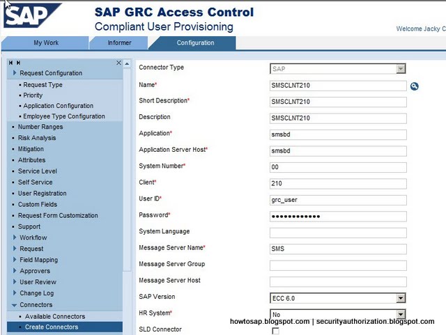Click the Message Server Group field

[x=338, y=265]
